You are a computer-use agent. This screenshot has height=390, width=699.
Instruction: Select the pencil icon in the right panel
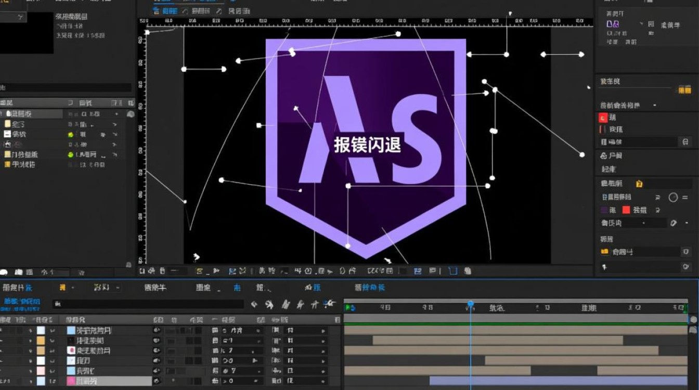click(674, 223)
